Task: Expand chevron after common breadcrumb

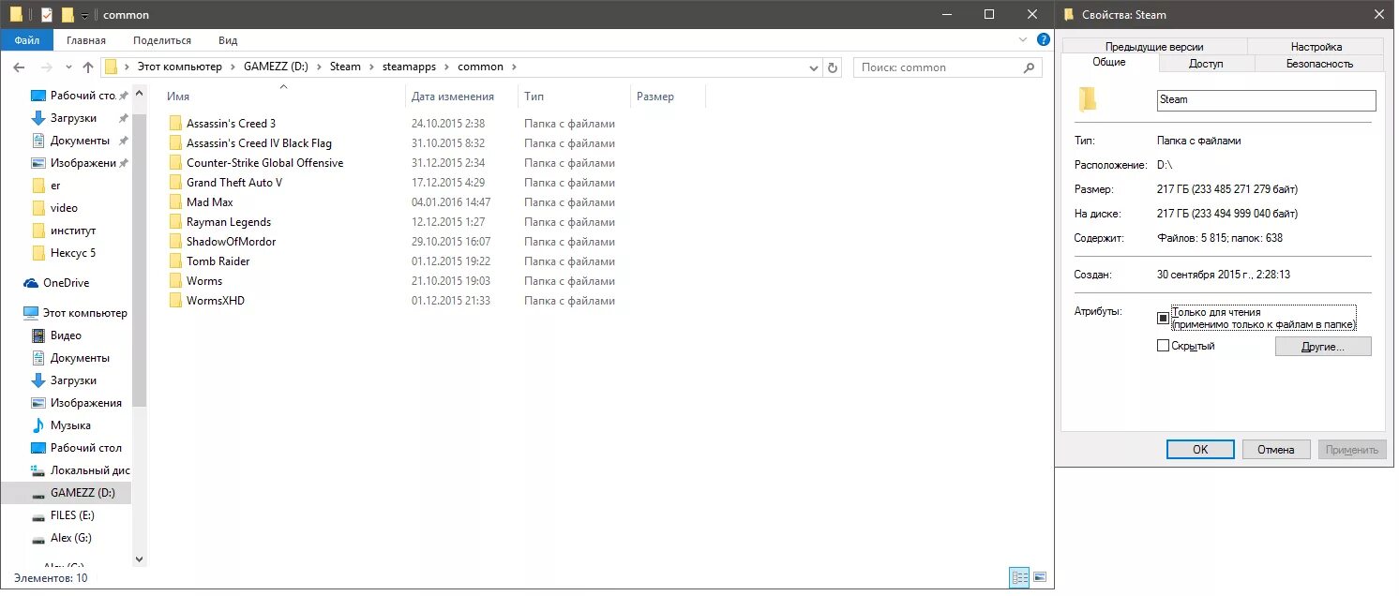Action: click(514, 67)
